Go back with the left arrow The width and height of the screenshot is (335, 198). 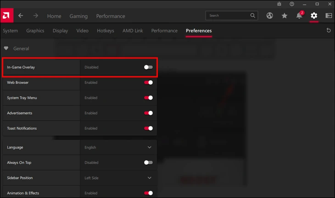(21, 16)
